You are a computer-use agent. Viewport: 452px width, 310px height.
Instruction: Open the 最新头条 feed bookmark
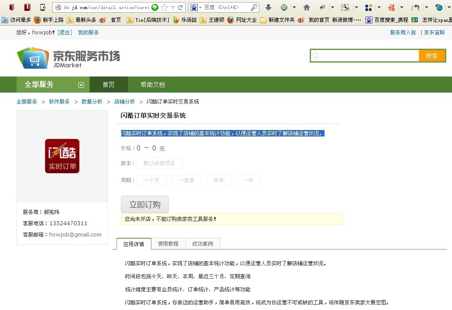click(x=81, y=20)
